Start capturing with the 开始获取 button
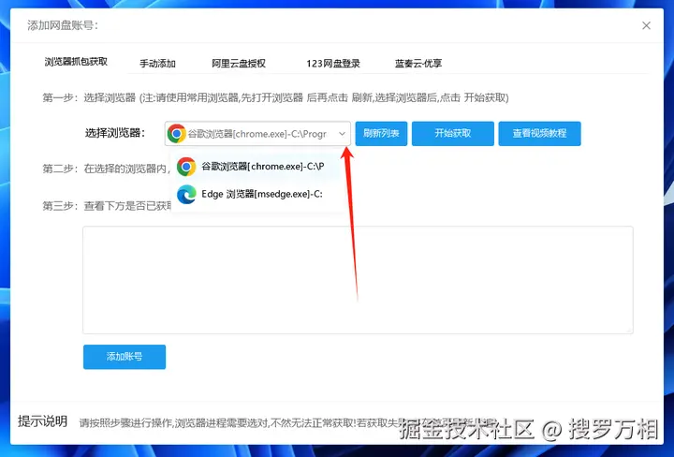The width and height of the screenshot is (674, 457). (453, 134)
